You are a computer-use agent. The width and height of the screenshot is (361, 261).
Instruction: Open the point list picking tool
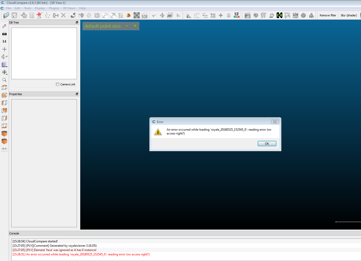pyautogui.click(x=32, y=15)
